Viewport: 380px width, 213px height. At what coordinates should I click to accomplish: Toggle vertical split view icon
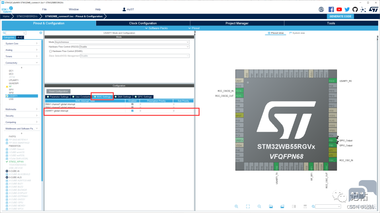294,207
